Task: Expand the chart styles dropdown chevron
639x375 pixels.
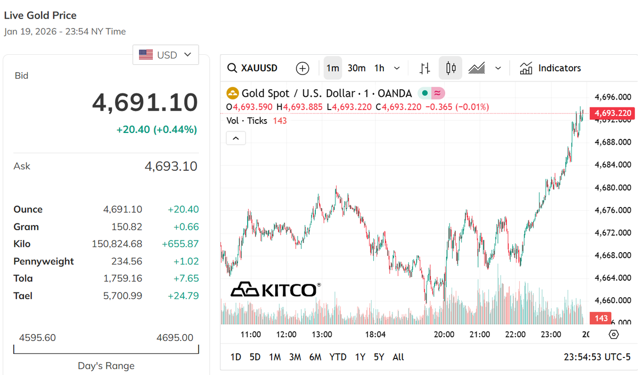Action: (x=498, y=68)
